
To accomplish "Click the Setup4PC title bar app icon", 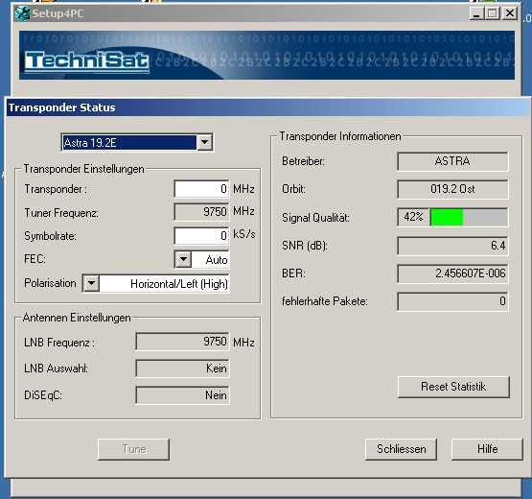I will click(x=22, y=13).
